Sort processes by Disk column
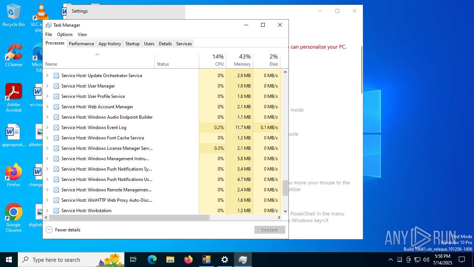This screenshot has height=267, width=474. click(x=267, y=61)
